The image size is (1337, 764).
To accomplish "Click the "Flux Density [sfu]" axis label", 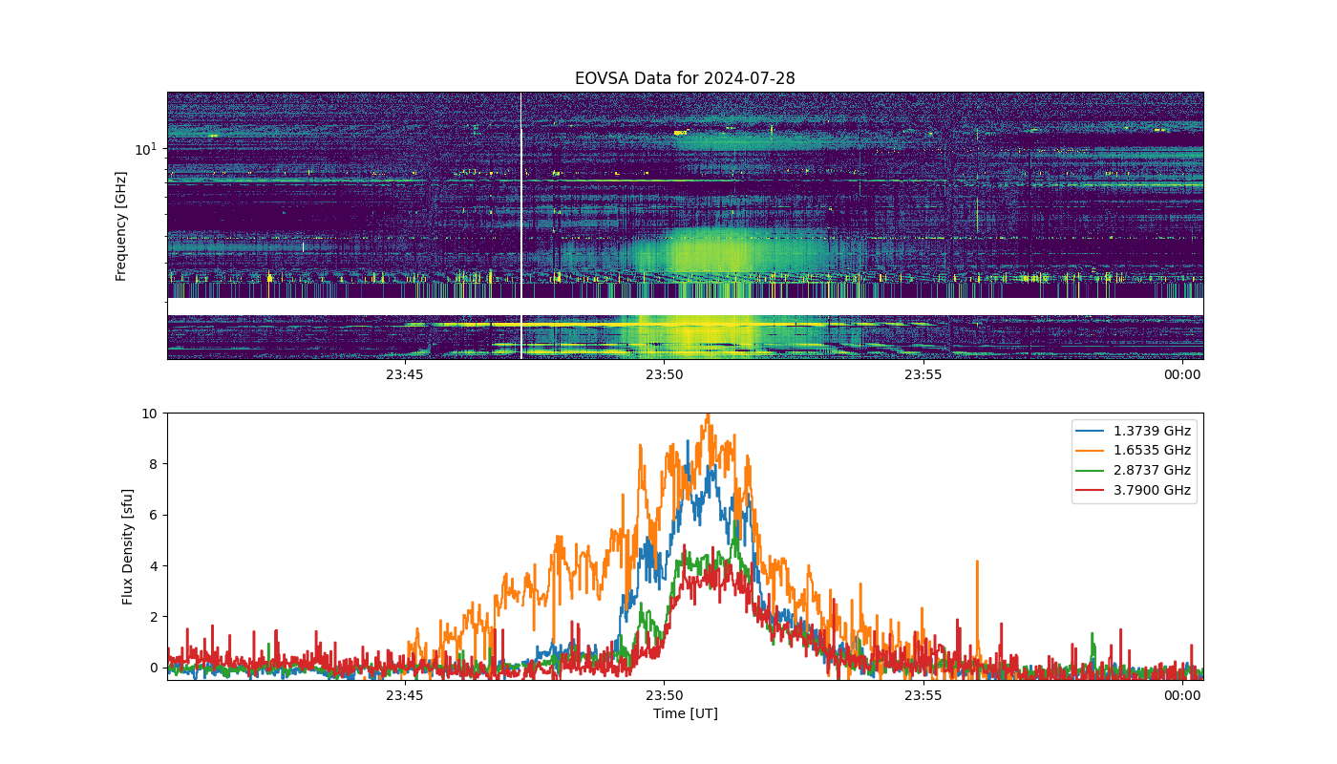I will [x=128, y=546].
